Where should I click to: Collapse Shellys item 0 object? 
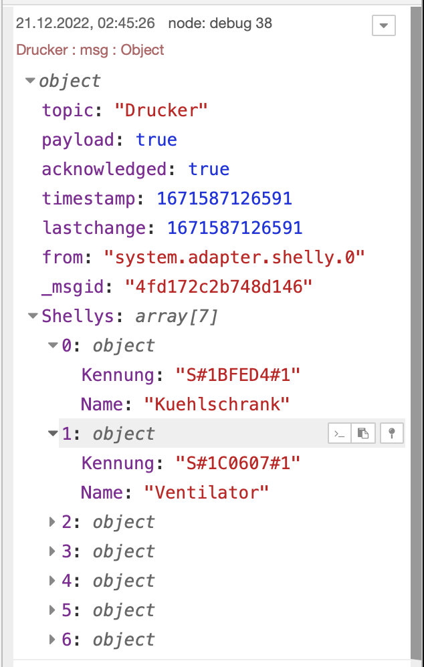pyautogui.click(x=53, y=346)
